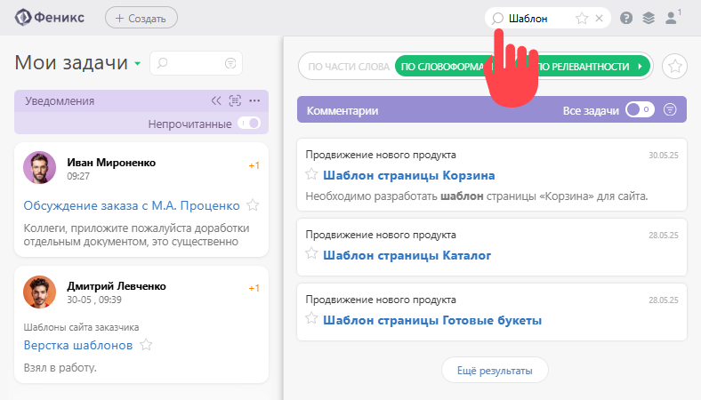Image resolution: width=701 pixels, height=400 pixels.
Task: Open Шаблон страницы Готовые букеты
Action: (x=432, y=320)
